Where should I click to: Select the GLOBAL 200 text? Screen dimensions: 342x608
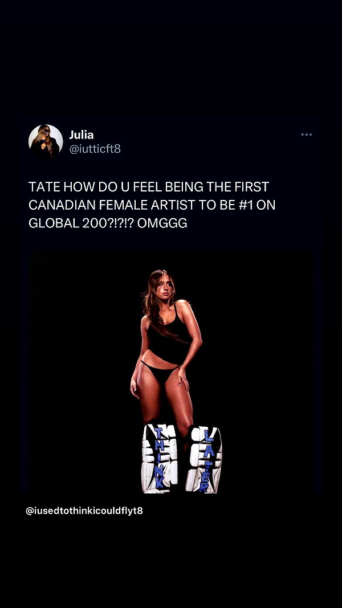pos(65,223)
